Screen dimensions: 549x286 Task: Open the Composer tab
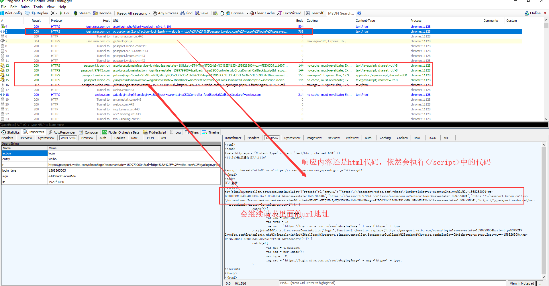click(x=89, y=132)
